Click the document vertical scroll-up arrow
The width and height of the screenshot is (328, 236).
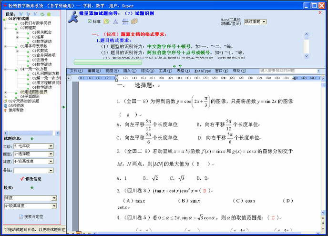tap(323, 79)
